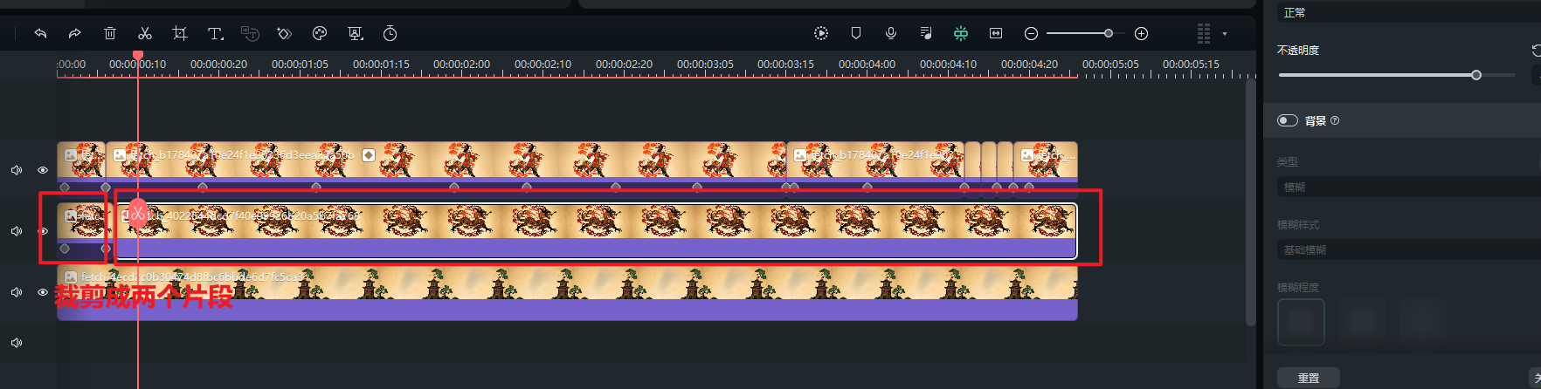Click the 重置 reset button
Image resolution: width=1541 pixels, height=389 pixels.
(x=1309, y=378)
